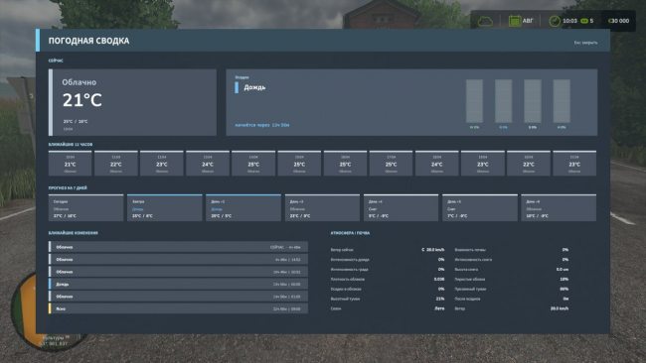The image size is (646, 363).
Task: Select the first hourly card showing 21°C
Action: pos(70,164)
